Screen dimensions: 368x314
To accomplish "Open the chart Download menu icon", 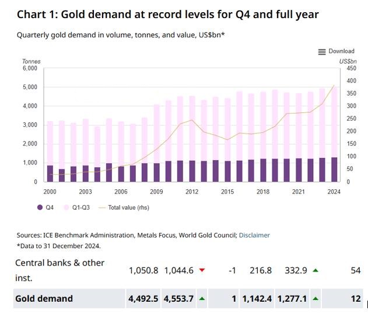I will 321,52.
